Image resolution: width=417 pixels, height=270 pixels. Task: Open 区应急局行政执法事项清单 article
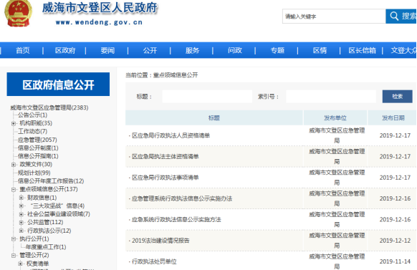click(x=165, y=178)
